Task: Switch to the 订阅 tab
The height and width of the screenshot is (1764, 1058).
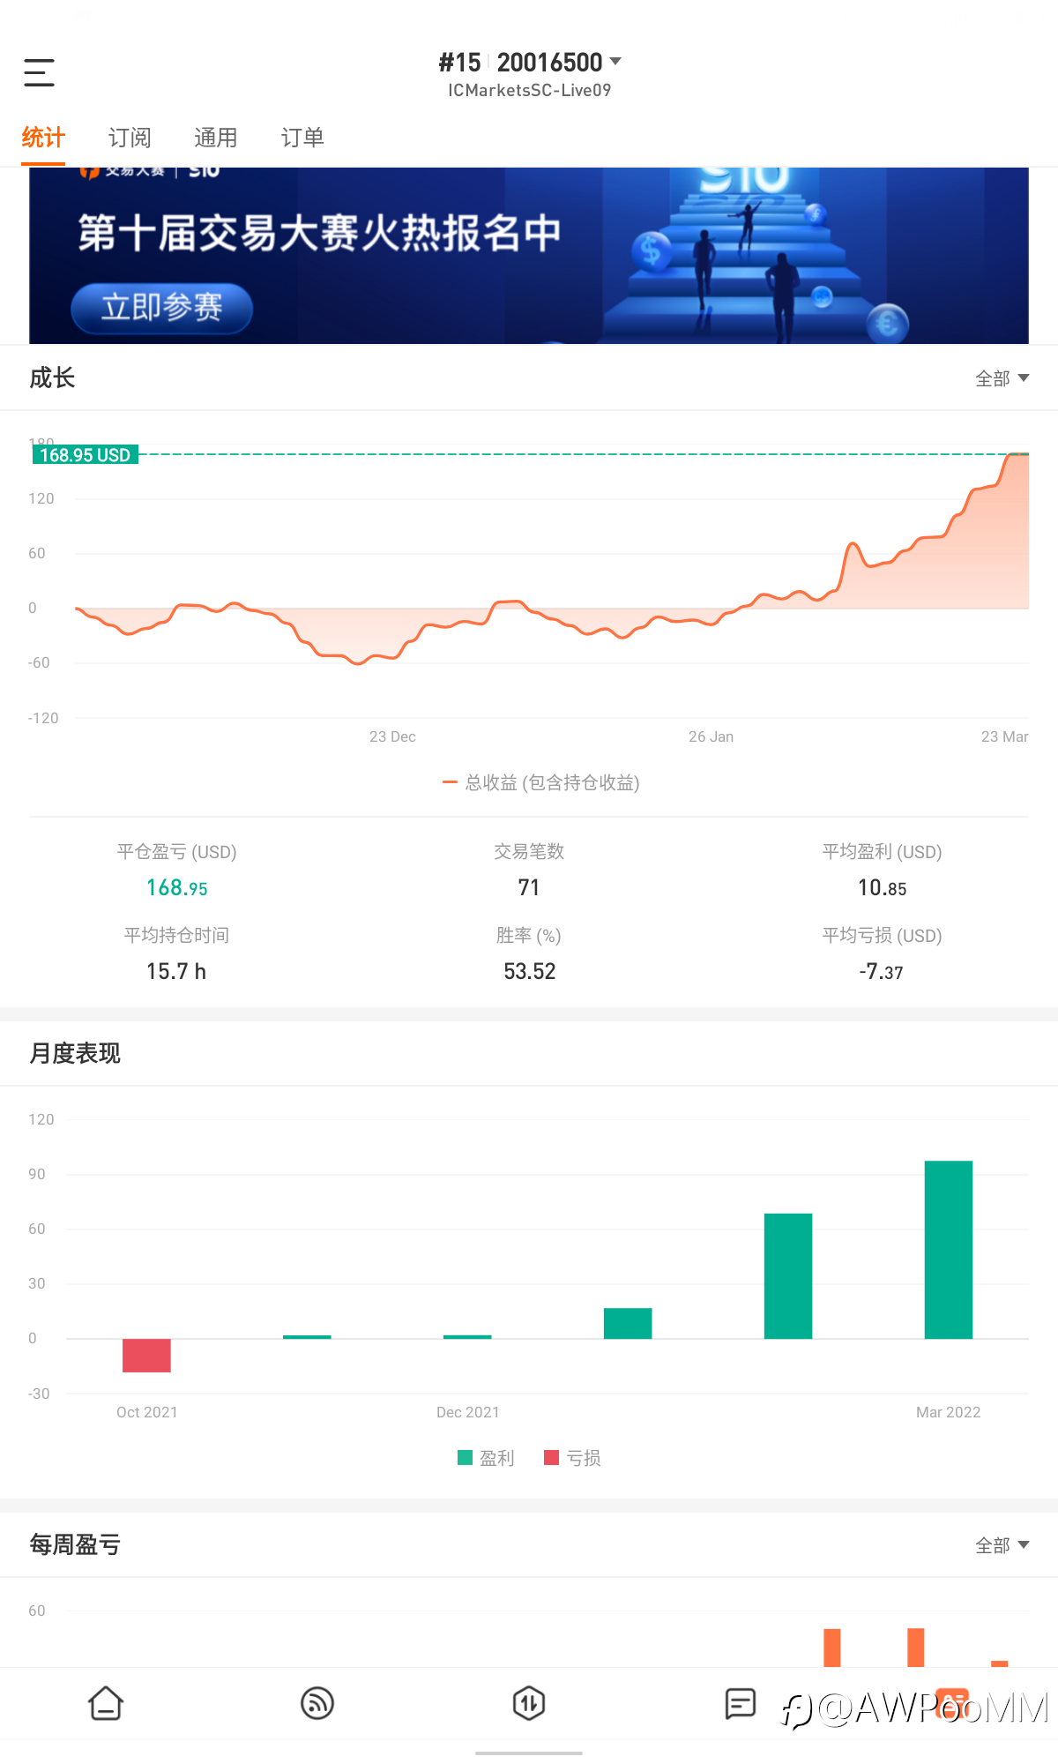Action: click(130, 138)
